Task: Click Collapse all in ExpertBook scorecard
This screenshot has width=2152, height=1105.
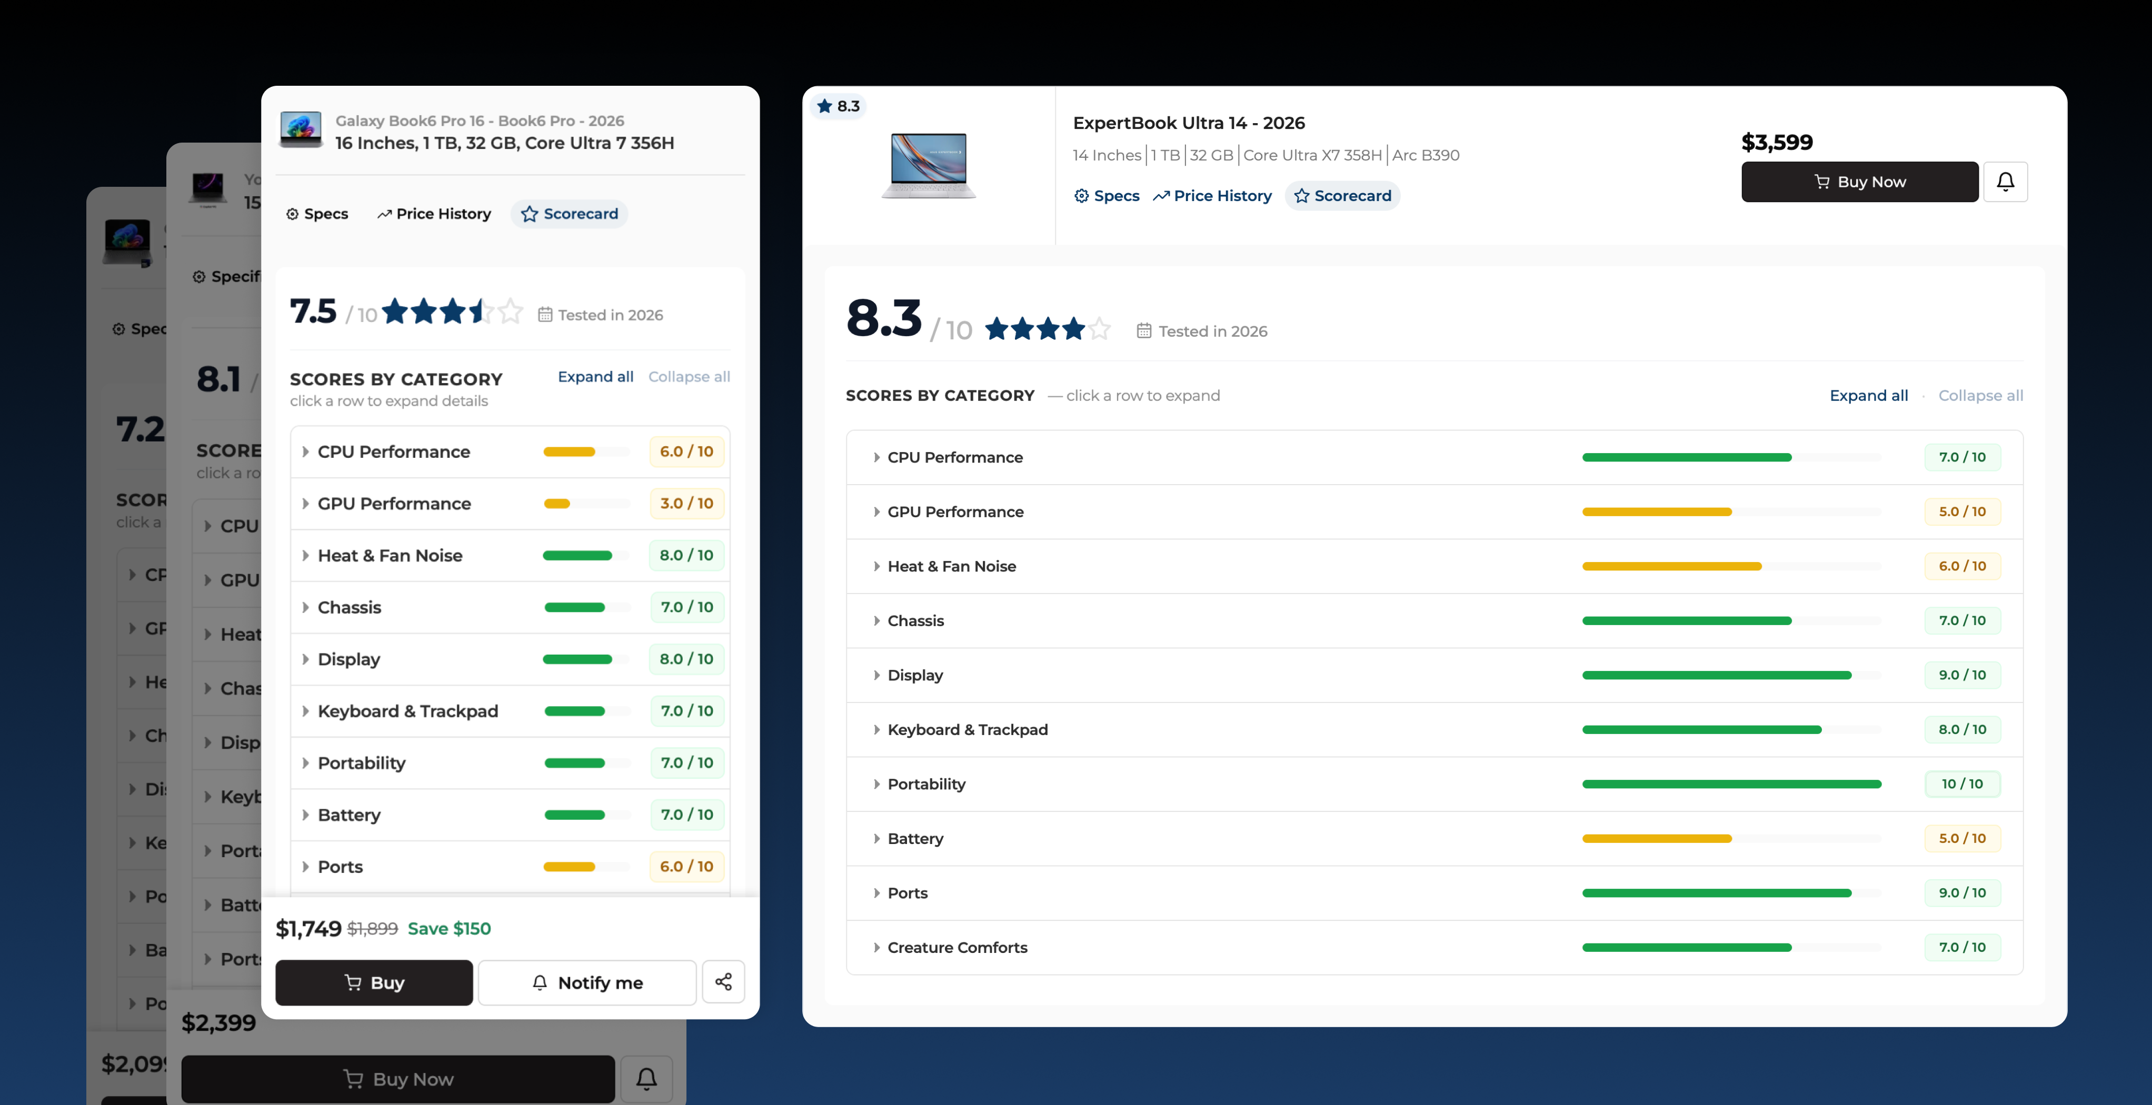Action: coord(1981,395)
